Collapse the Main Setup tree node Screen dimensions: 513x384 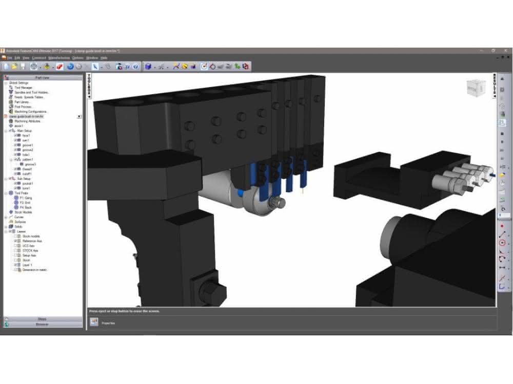(x=6, y=131)
